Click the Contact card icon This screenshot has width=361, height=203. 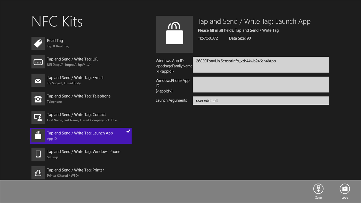coord(38,117)
